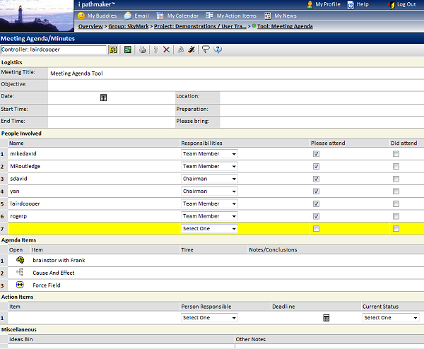The image size is (424, 349).
Task: Open Chairman dropdown for sdavid
Action: (209, 179)
